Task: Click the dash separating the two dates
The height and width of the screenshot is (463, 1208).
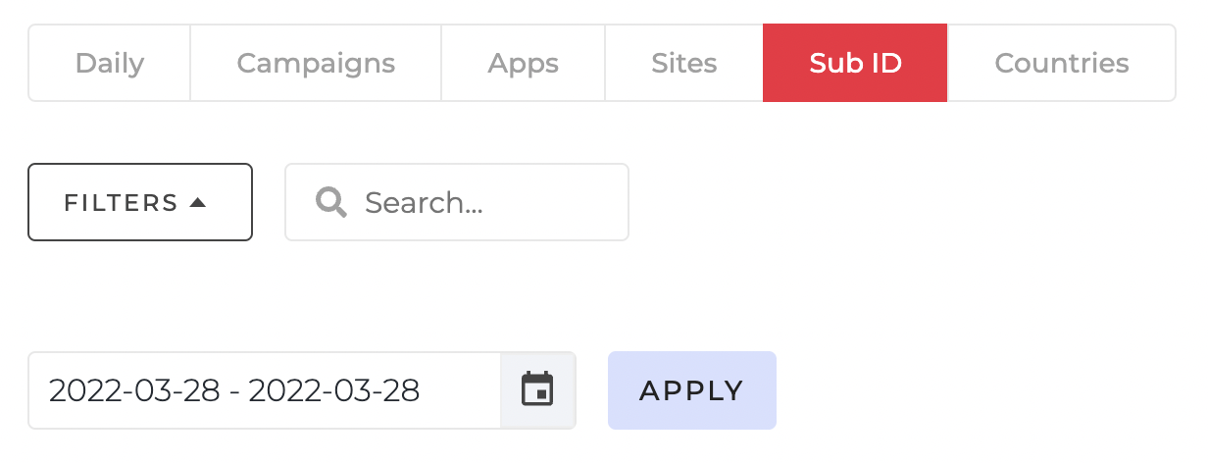Action: (234, 392)
